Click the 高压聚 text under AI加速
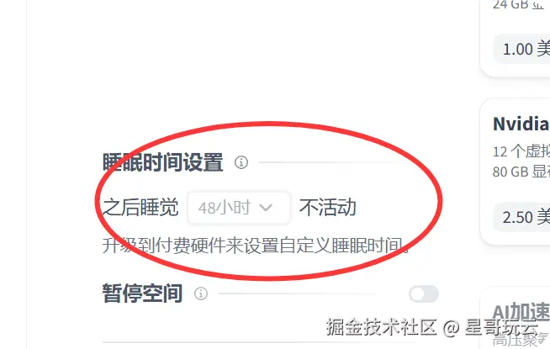 521,340
